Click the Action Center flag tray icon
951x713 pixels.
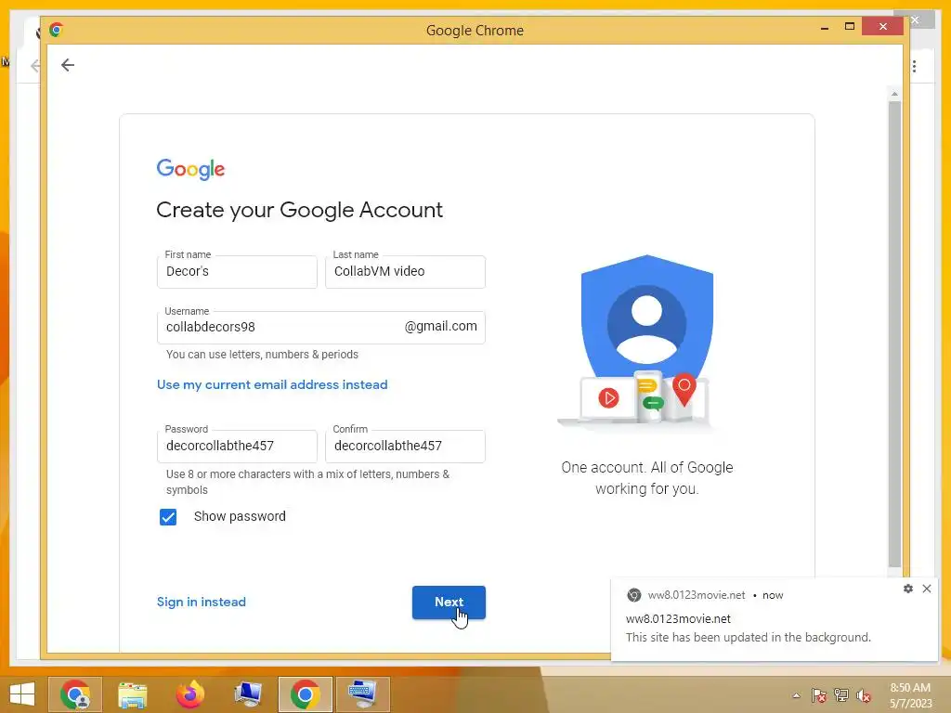click(x=818, y=695)
